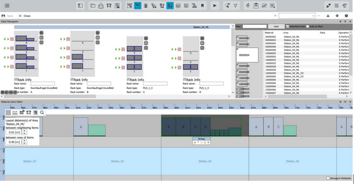
Task: Click the table icon in zone editor toolbar
Action: (28, 113)
